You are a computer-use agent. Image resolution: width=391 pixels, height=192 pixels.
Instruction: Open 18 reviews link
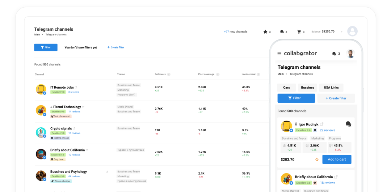coord(327,183)
